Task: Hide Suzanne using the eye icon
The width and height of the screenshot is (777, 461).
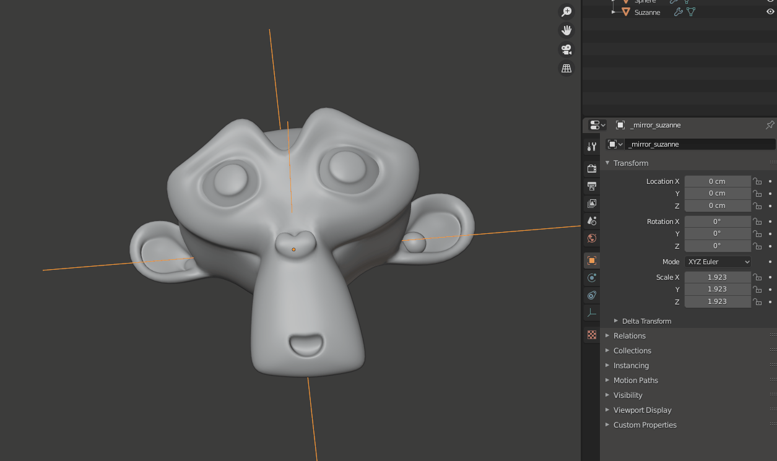Action: pos(770,12)
